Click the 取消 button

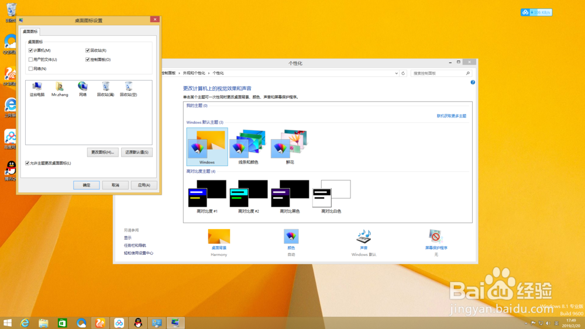pos(115,185)
